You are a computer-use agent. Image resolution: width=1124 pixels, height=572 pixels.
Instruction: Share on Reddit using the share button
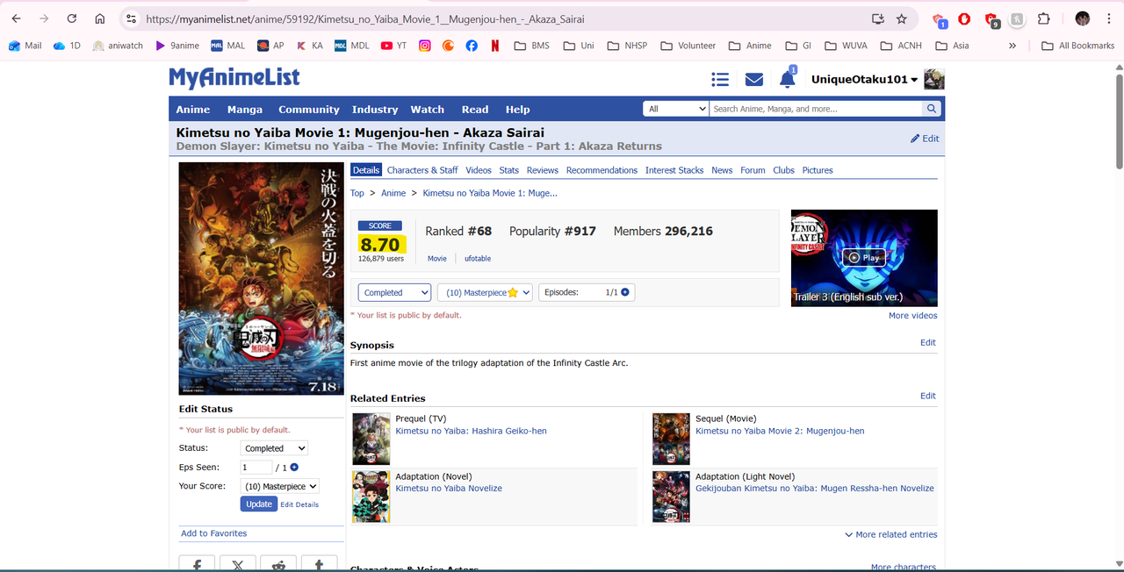pos(278,564)
